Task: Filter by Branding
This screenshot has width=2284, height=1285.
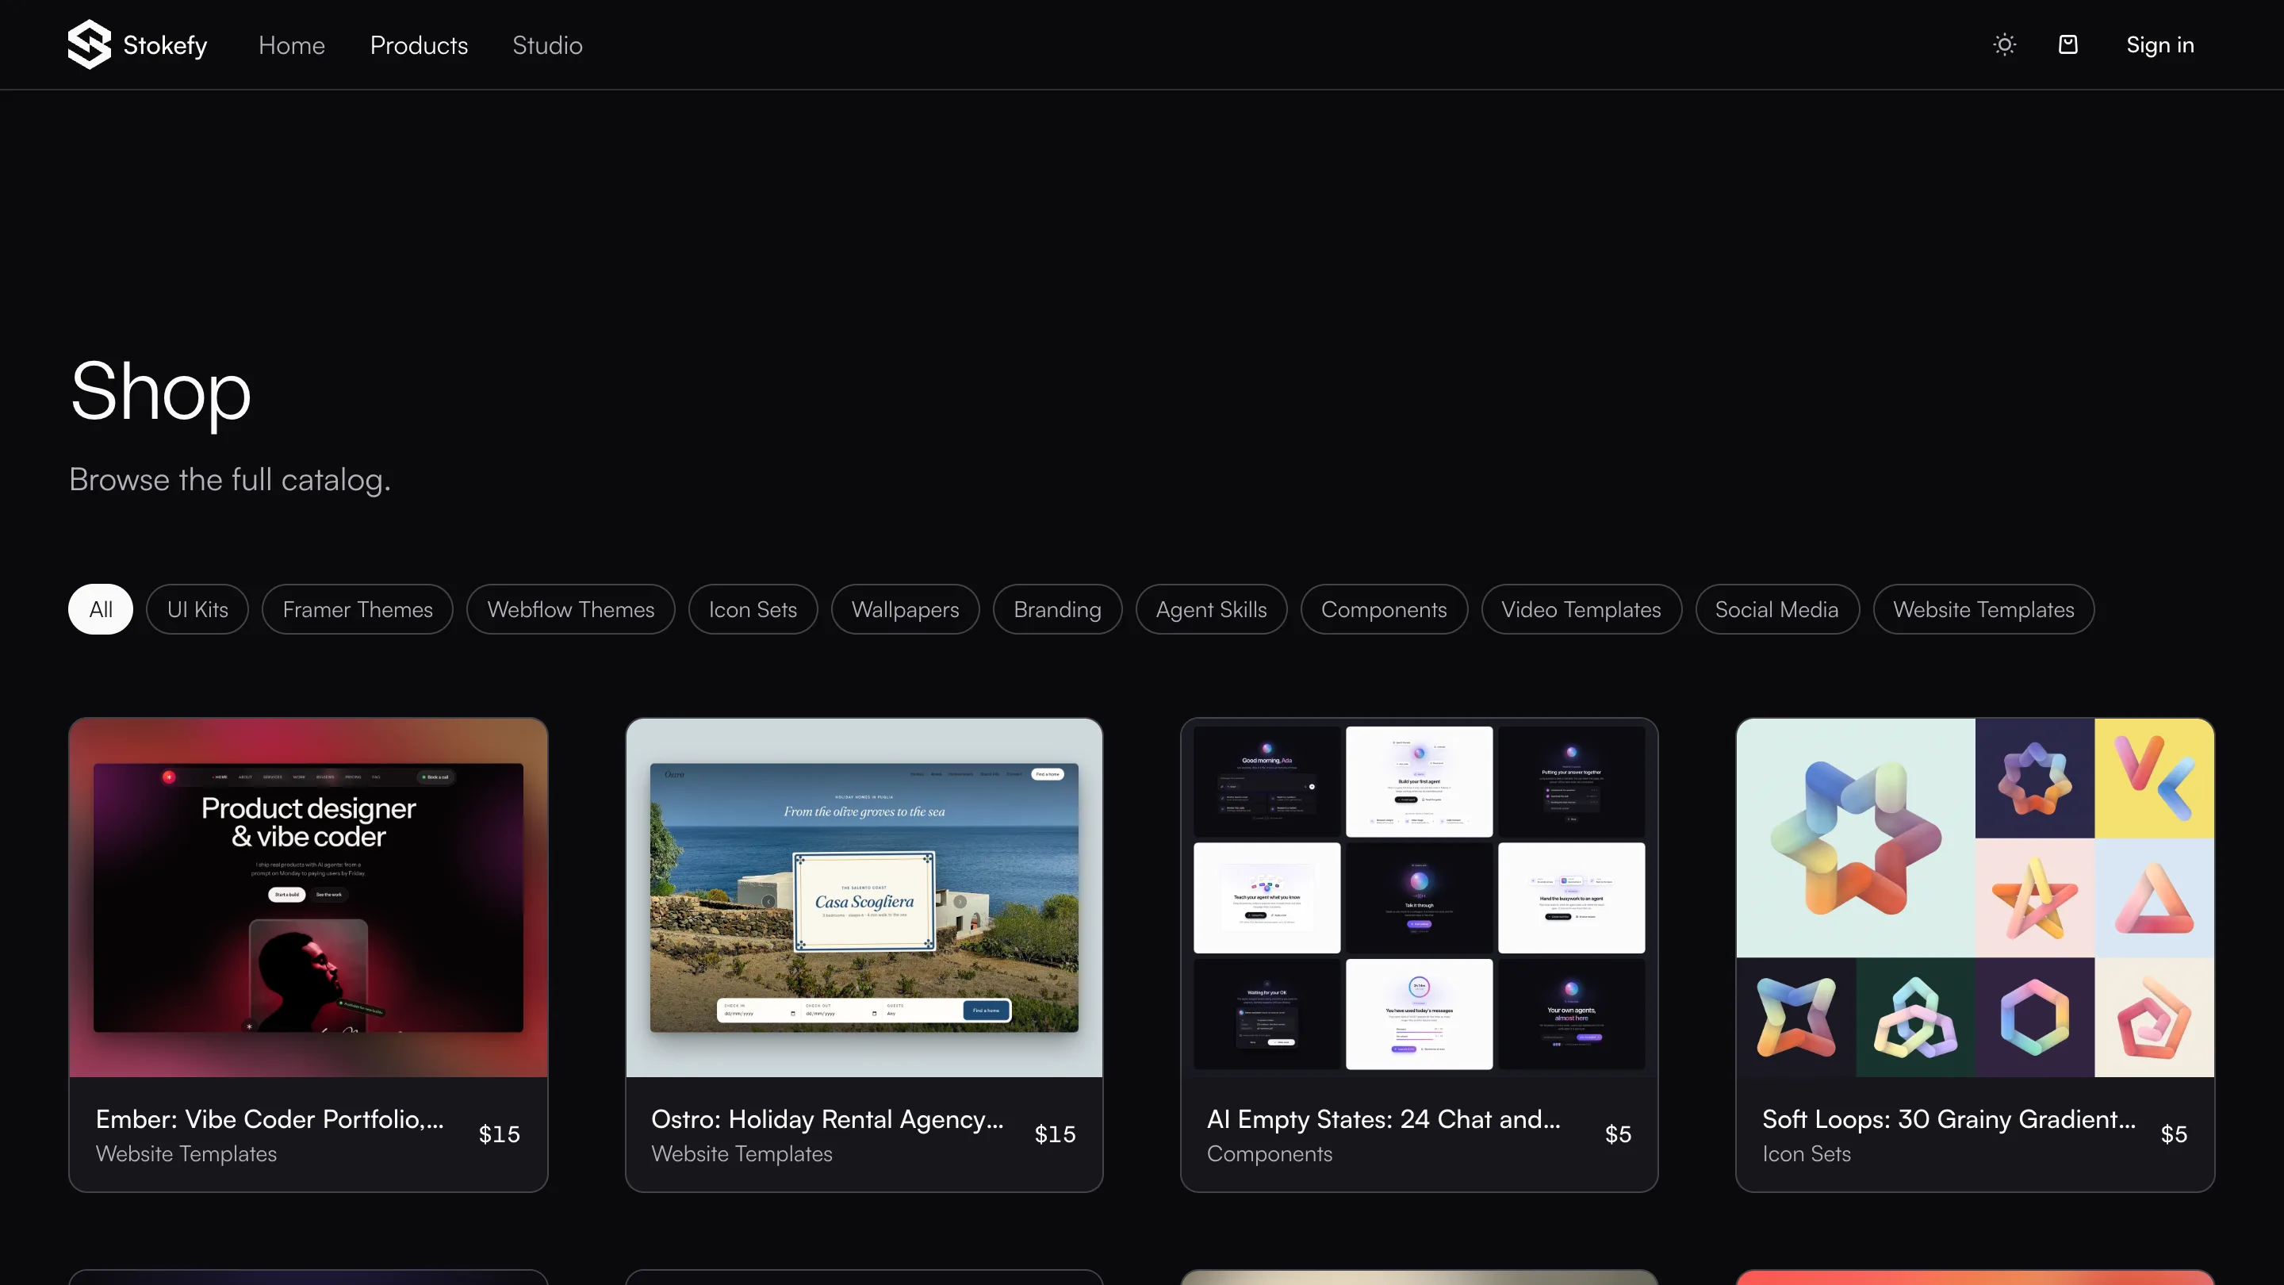Action: pyautogui.click(x=1058, y=609)
